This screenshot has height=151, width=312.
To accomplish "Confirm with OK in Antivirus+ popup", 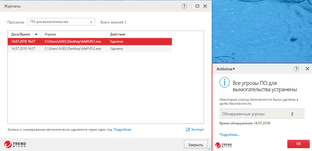I will coord(299,144).
